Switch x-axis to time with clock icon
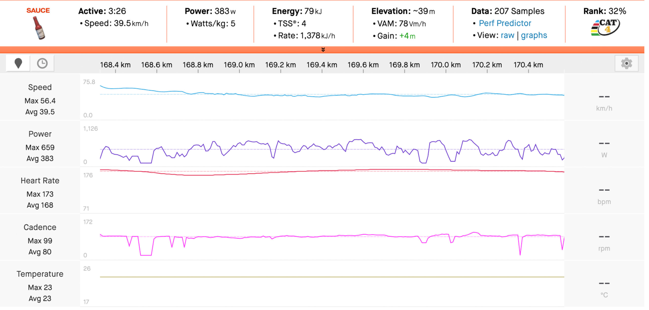The width and height of the screenshot is (649, 310). point(42,63)
